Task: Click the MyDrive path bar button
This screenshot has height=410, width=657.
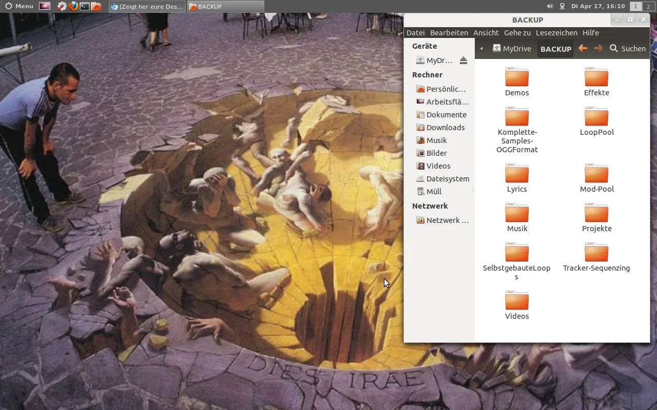Action: point(512,48)
